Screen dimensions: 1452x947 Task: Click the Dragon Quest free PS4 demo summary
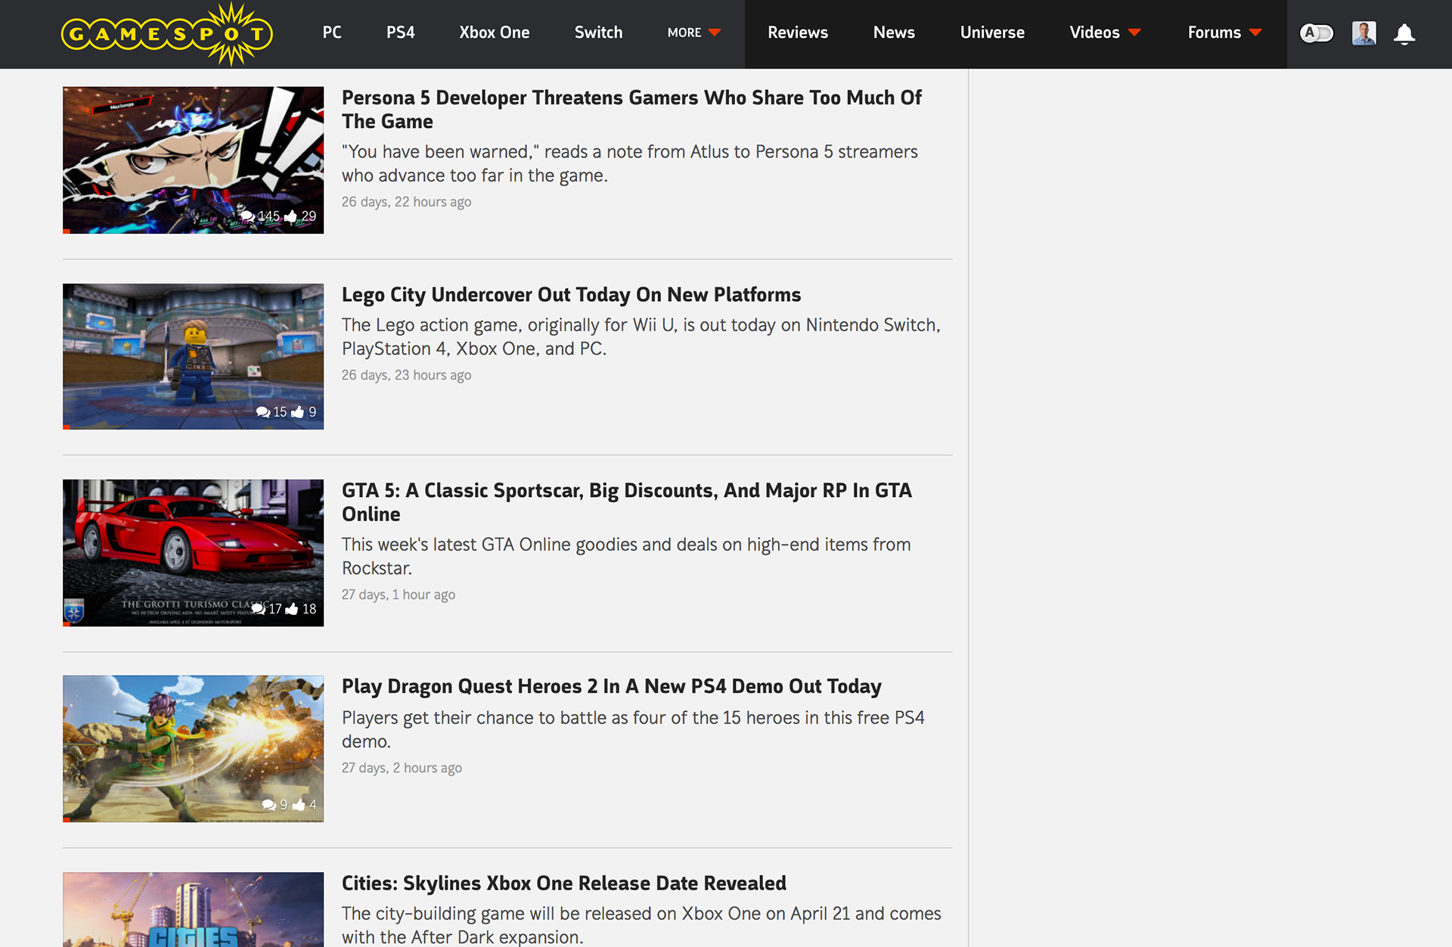(x=633, y=729)
